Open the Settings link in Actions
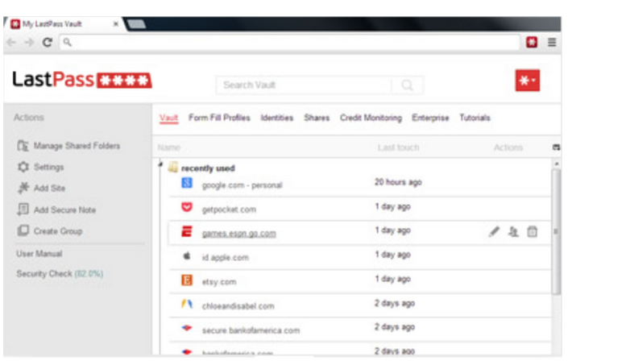The height and width of the screenshot is (361, 630). point(48,167)
